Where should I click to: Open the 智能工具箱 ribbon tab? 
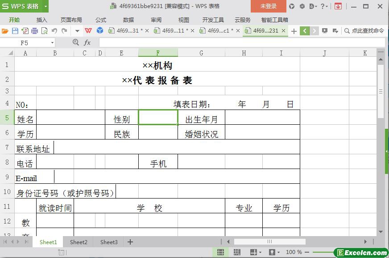(275, 20)
